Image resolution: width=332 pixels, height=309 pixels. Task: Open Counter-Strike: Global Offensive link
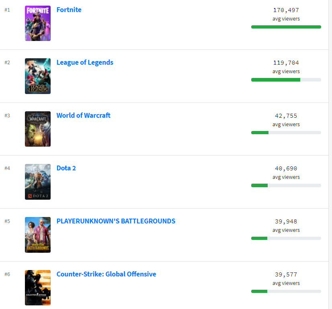point(106,274)
